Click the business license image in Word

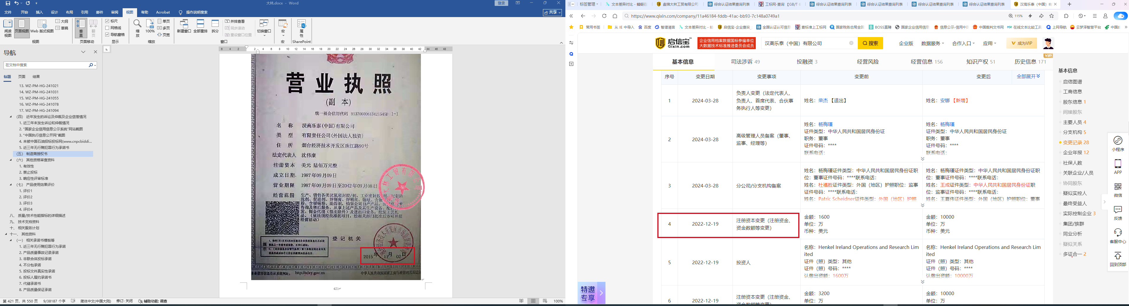tap(336, 167)
